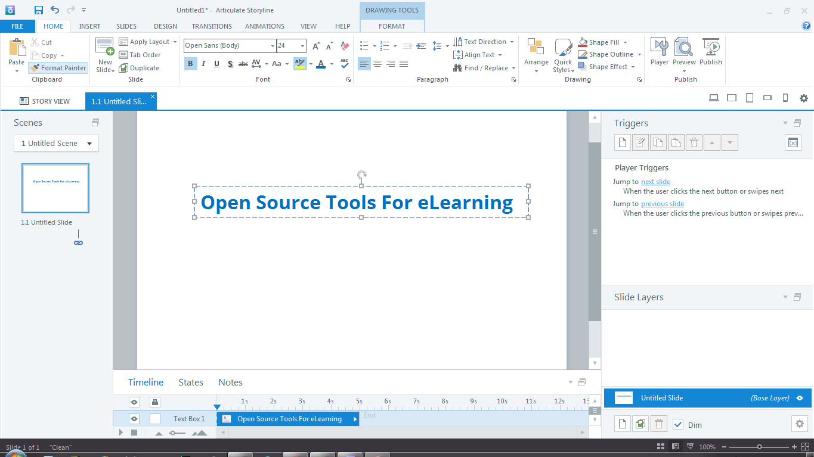Switch to the TRANSITIONS ribbon tab

(x=212, y=26)
